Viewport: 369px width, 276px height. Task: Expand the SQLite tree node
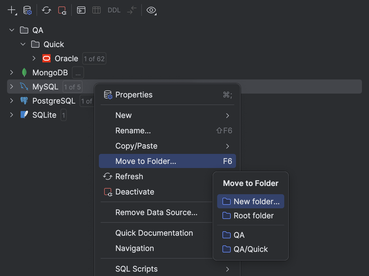11,115
